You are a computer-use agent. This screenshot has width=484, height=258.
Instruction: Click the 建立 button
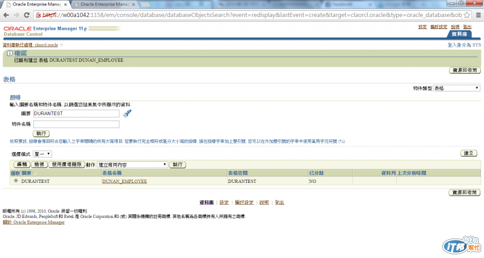468,153
